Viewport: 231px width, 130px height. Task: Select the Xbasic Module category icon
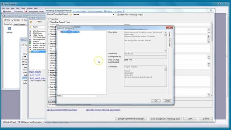30,48
